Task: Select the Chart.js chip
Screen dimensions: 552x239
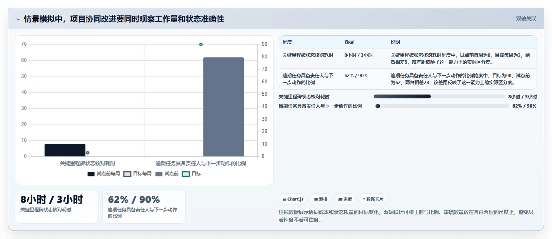Action: (x=293, y=199)
